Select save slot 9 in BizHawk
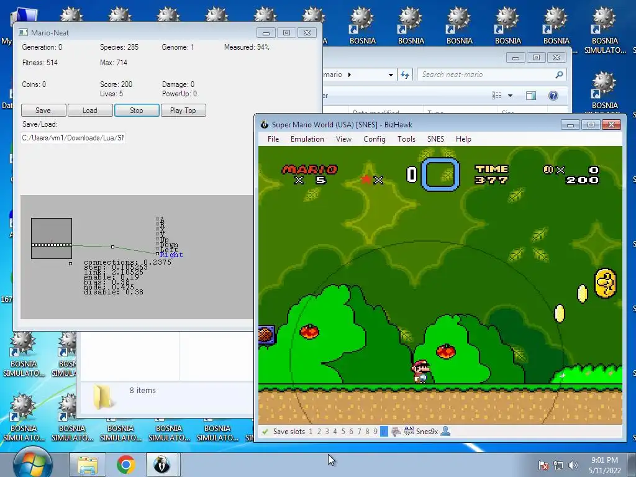 [x=376, y=432]
